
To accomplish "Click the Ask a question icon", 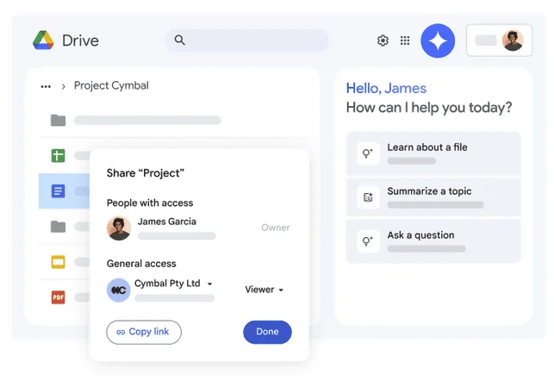I will tap(368, 241).
